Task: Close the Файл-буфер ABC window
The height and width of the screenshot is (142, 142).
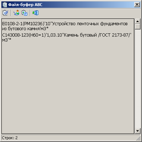Action: pyautogui.click(x=137, y=5)
